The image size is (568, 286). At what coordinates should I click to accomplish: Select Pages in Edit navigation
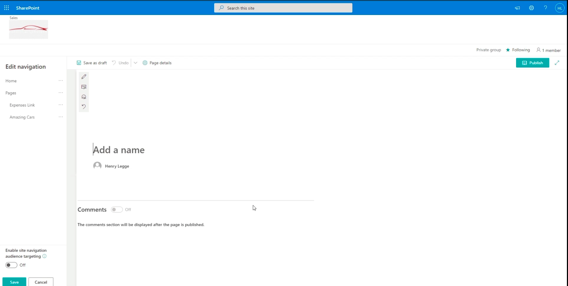click(x=11, y=93)
